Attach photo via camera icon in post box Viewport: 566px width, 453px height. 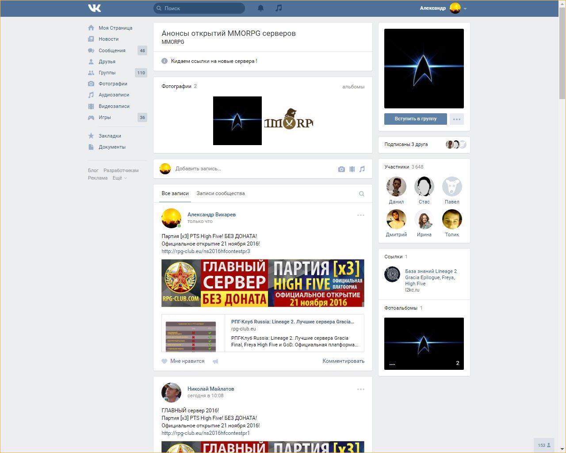click(341, 169)
